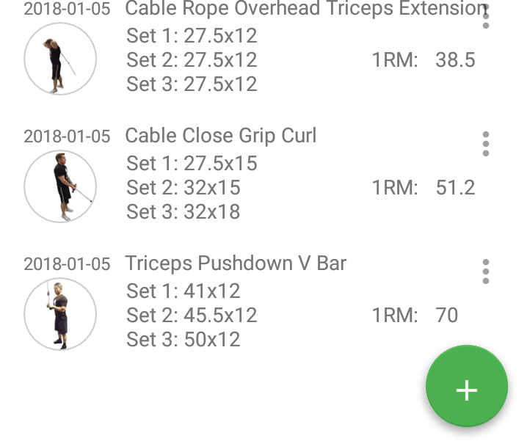The width and height of the screenshot is (527, 441).
Task: Open the Cable Close Grip Curl title
Action: pos(220,136)
